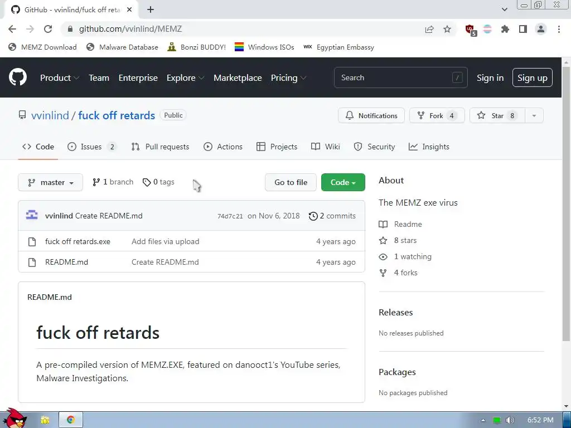Click the striped flag extension icon
The image size is (571, 428).
click(487, 29)
